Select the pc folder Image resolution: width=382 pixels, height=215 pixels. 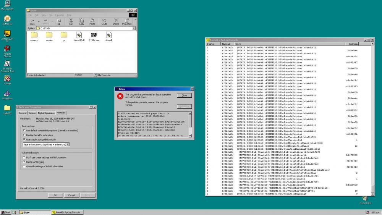point(64,37)
